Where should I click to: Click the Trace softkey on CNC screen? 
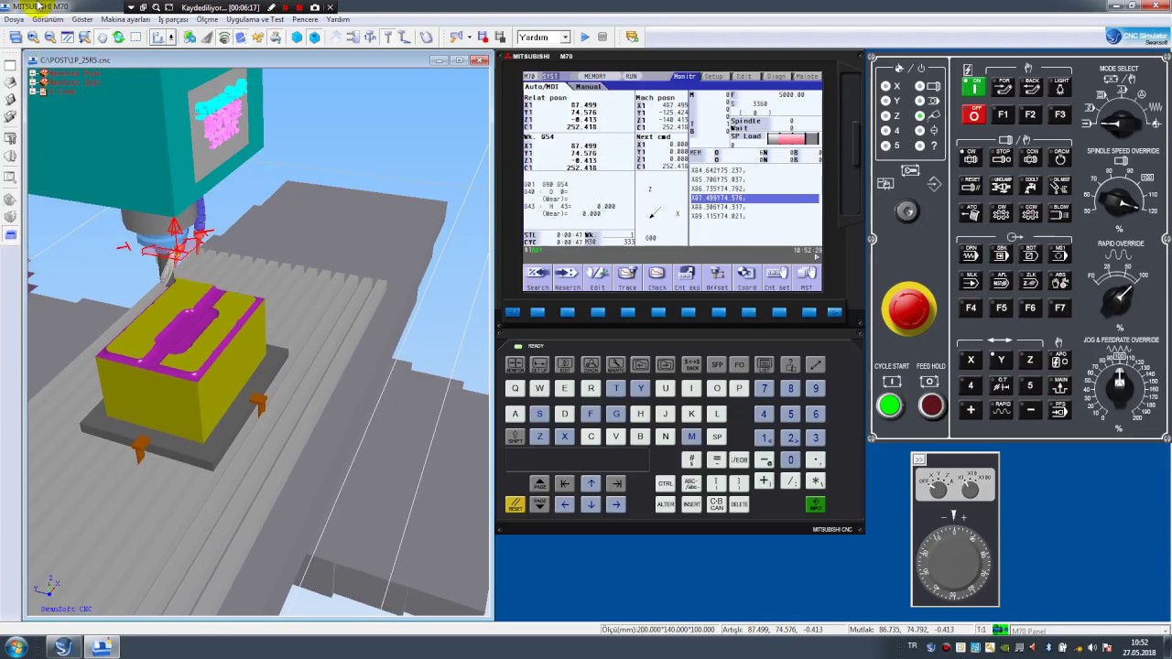tap(626, 276)
